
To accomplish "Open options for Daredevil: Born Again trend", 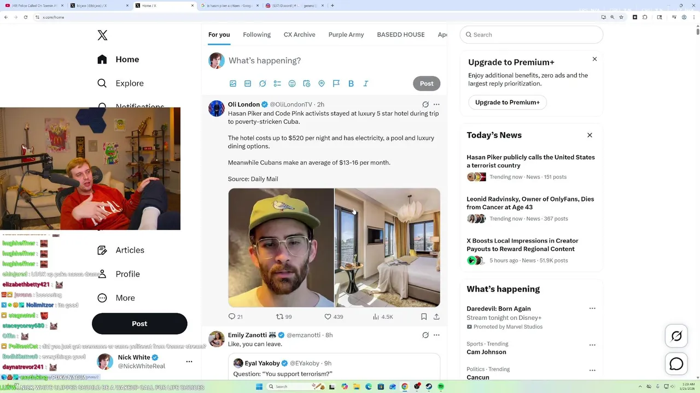I will tap(592, 308).
